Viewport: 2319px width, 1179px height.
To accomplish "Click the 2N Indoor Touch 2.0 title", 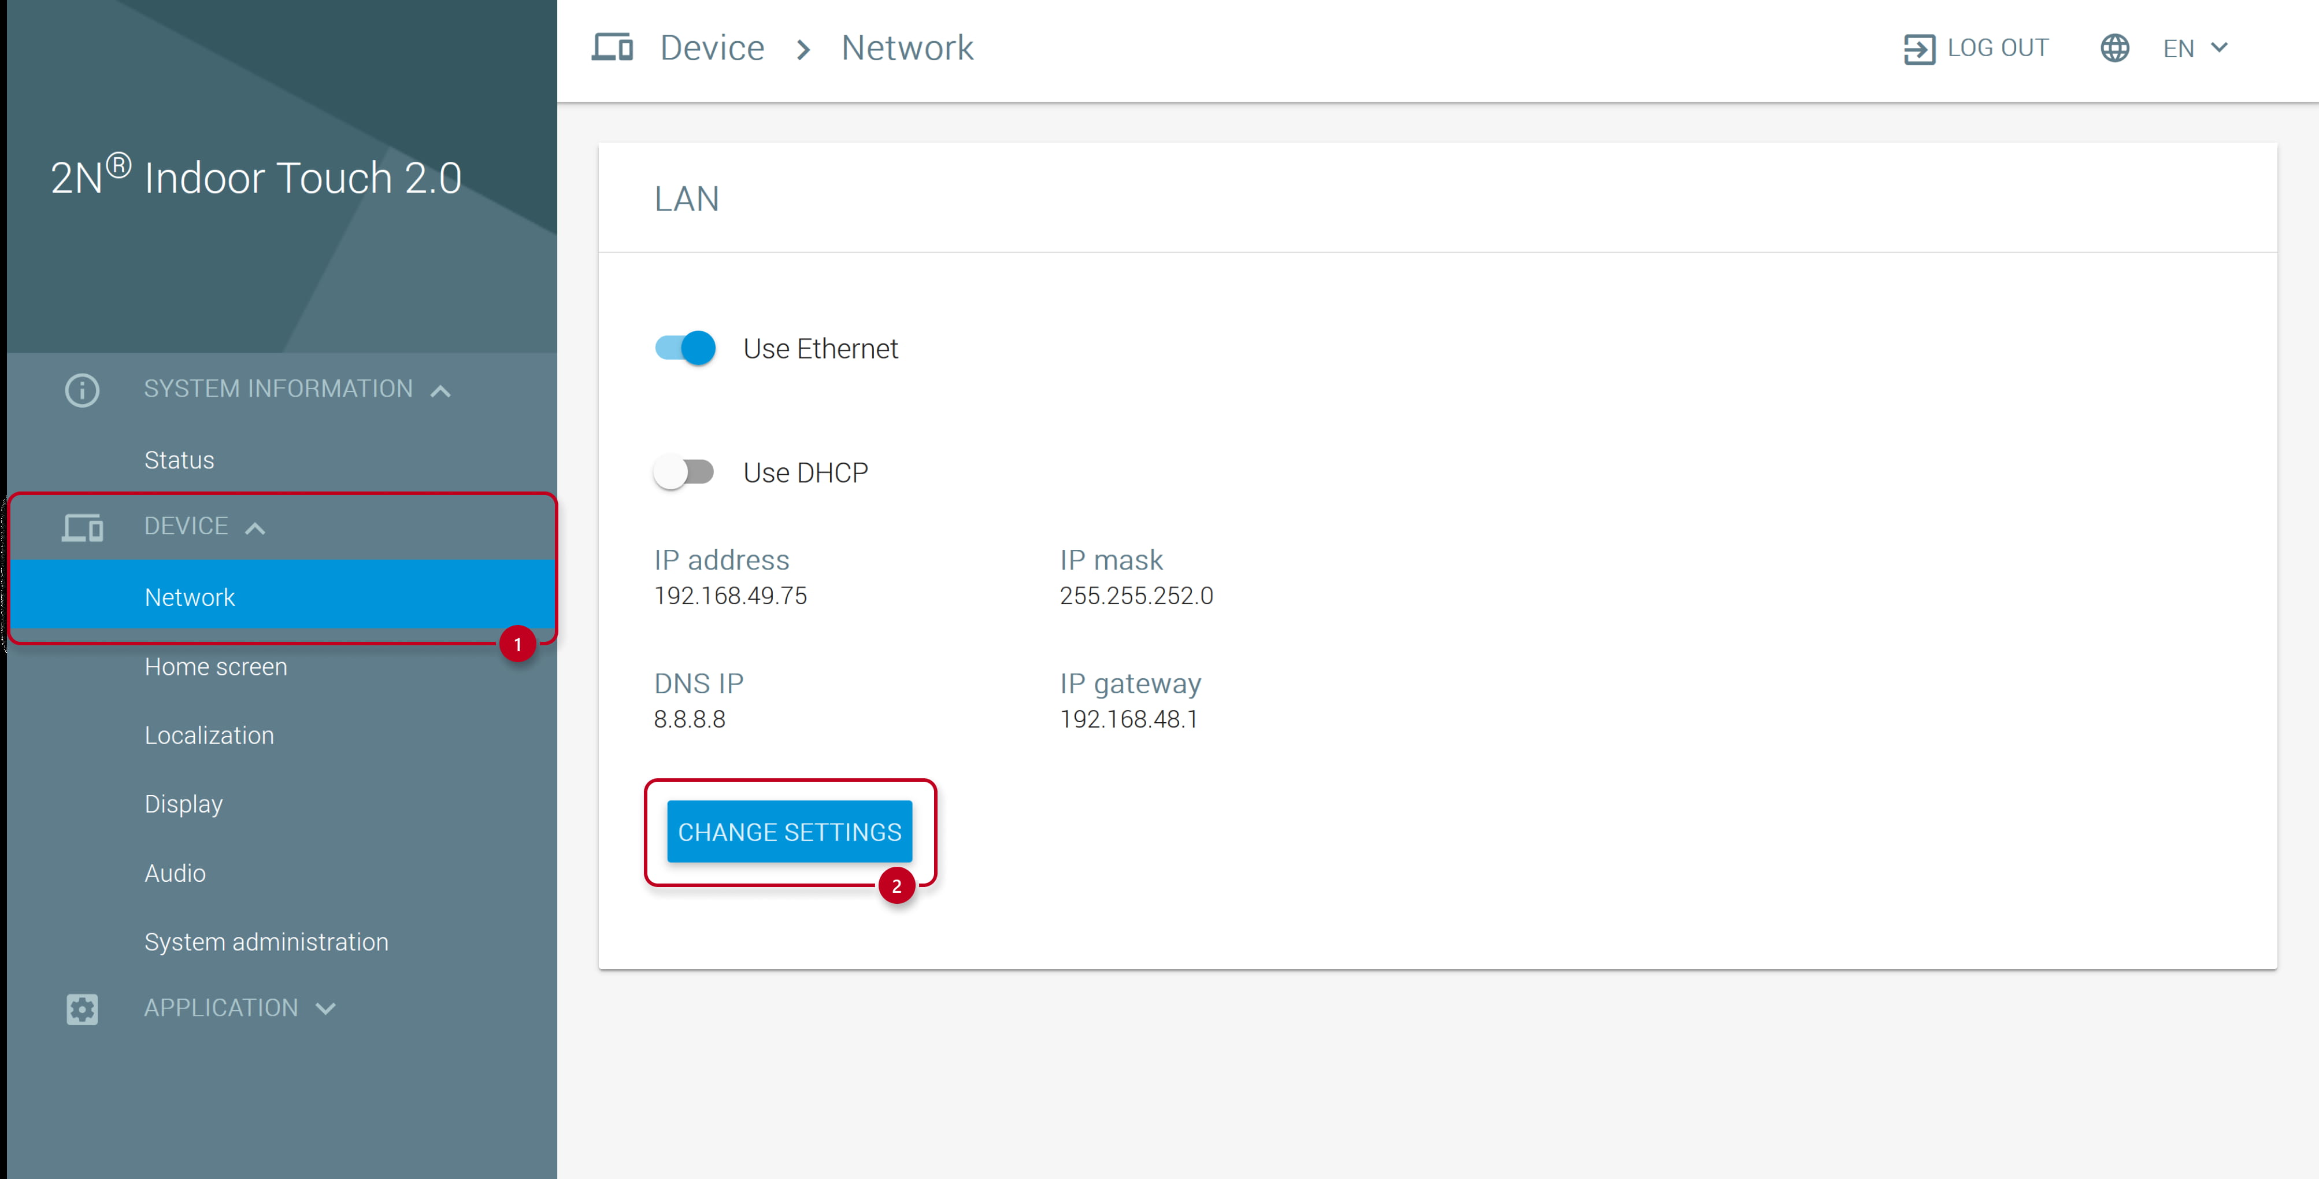I will point(255,176).
